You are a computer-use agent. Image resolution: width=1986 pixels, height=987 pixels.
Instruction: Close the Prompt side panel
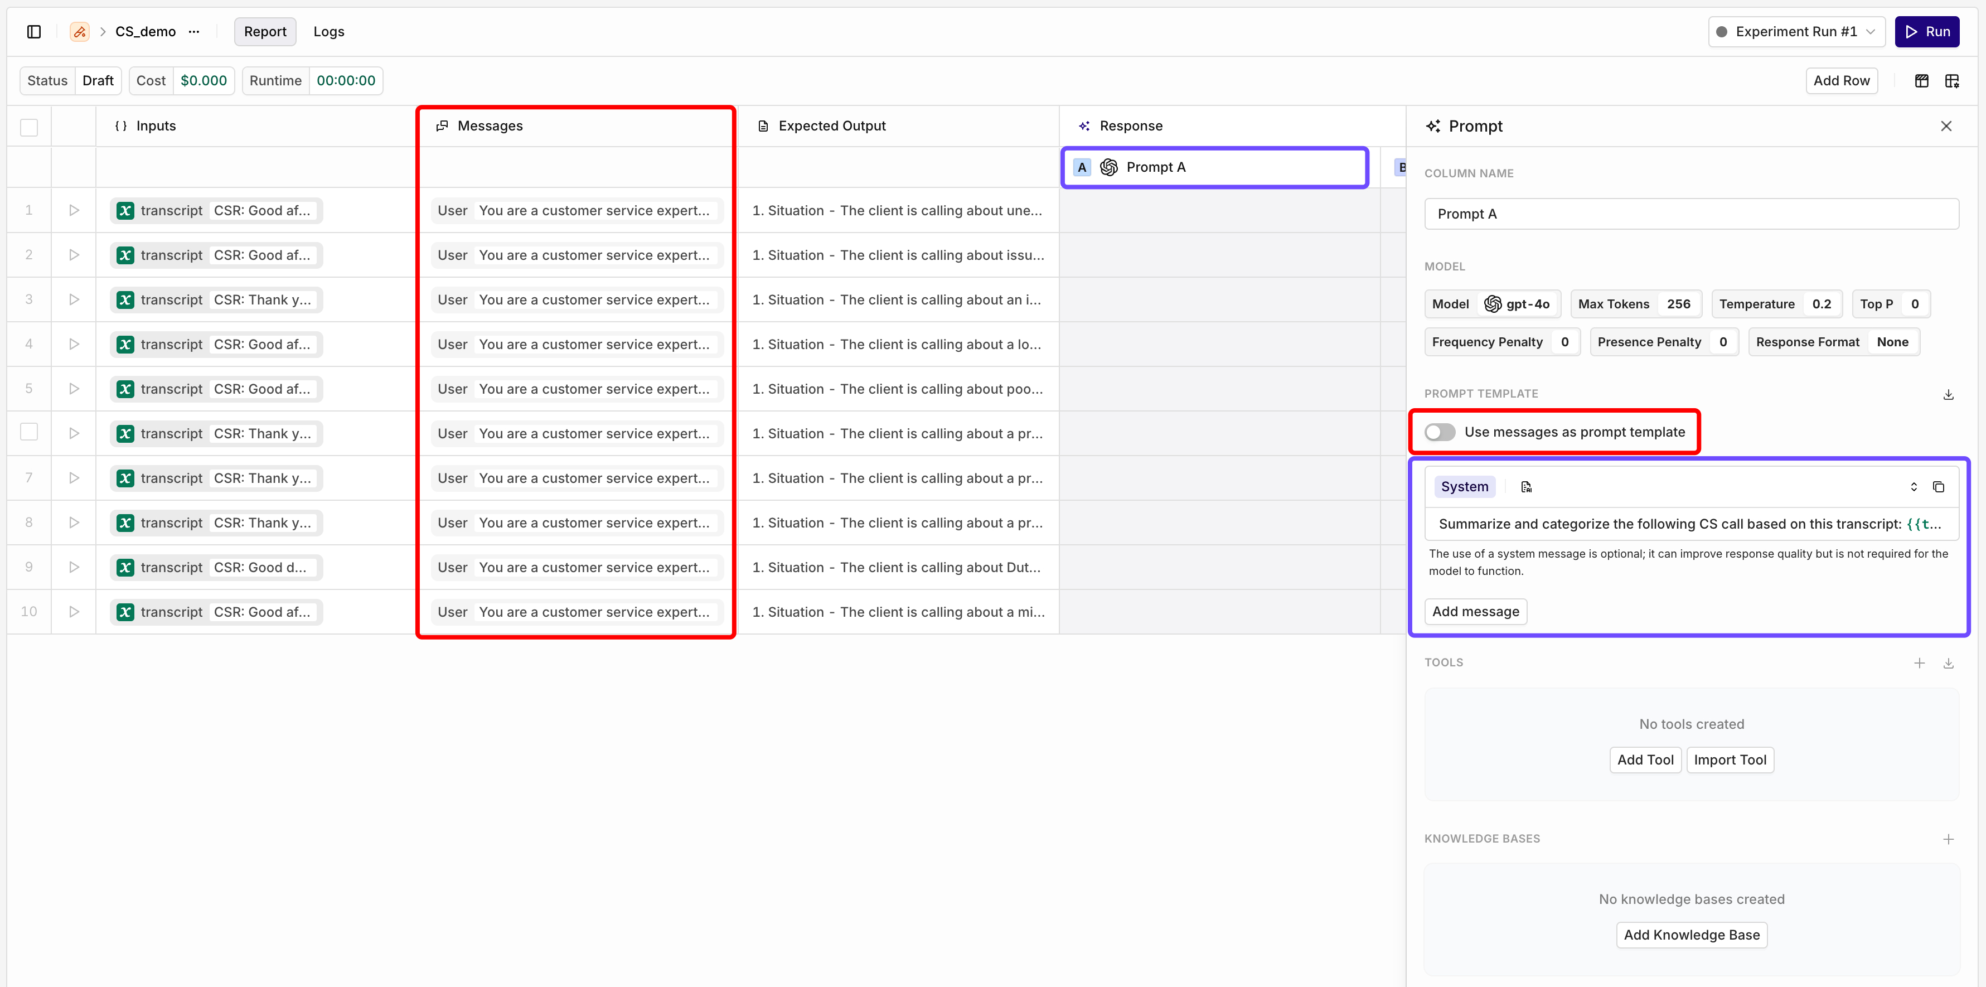1946,125
